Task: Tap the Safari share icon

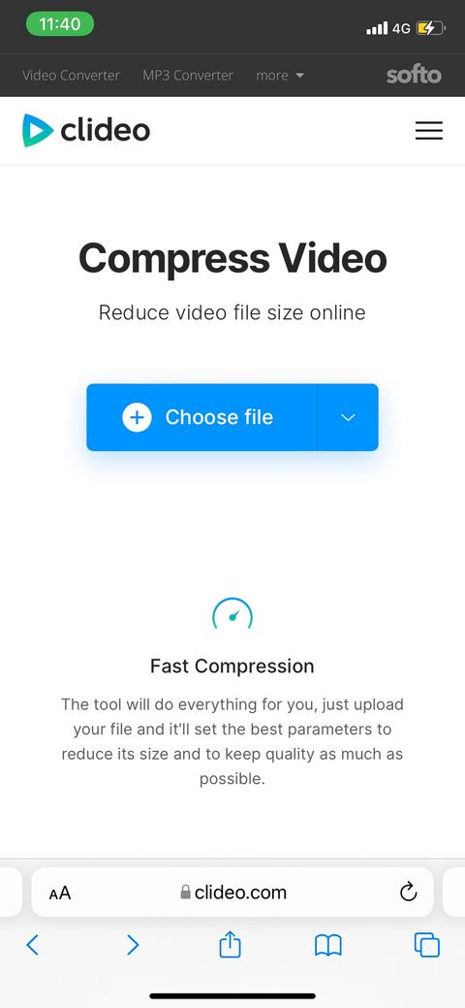Action: click(x=230, y=945)
